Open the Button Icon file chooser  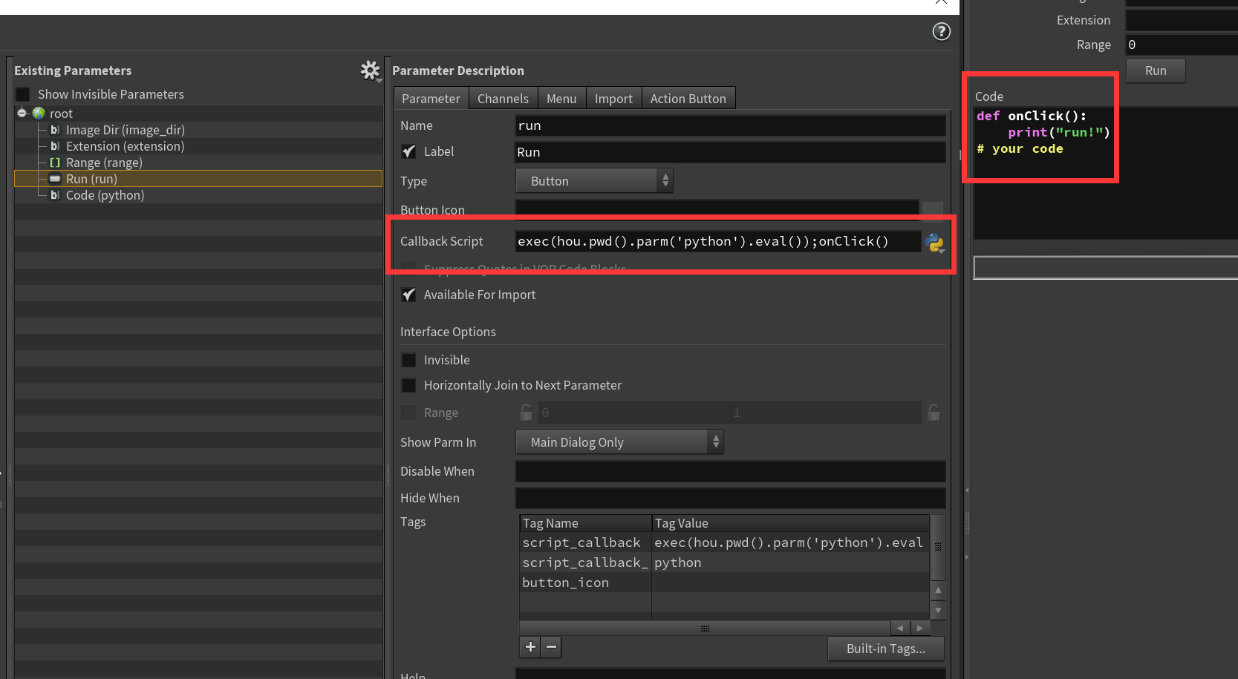point(932,210)
